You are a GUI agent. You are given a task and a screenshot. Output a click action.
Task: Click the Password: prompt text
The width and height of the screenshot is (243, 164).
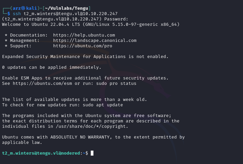116,19
